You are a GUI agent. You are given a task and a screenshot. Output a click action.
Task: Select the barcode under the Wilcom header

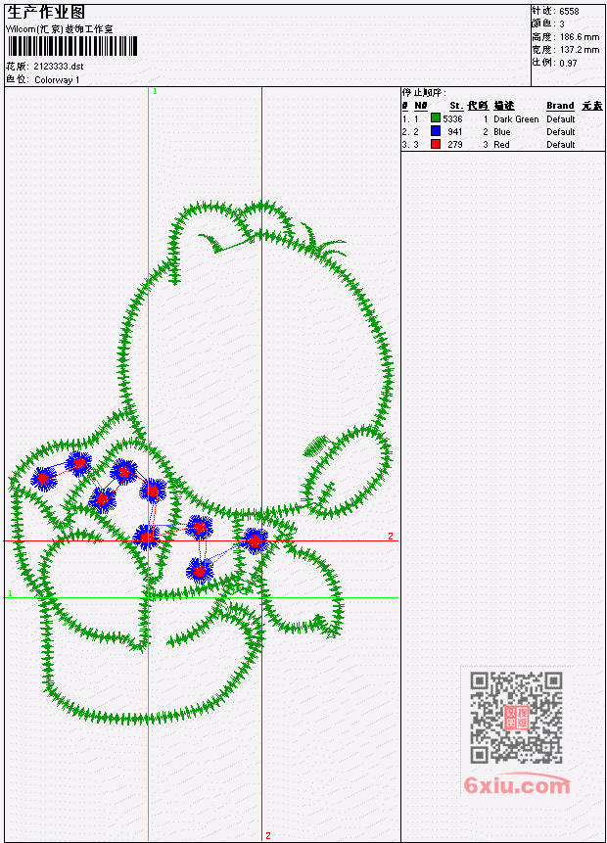pyautogui.click(x=72, y=46)
